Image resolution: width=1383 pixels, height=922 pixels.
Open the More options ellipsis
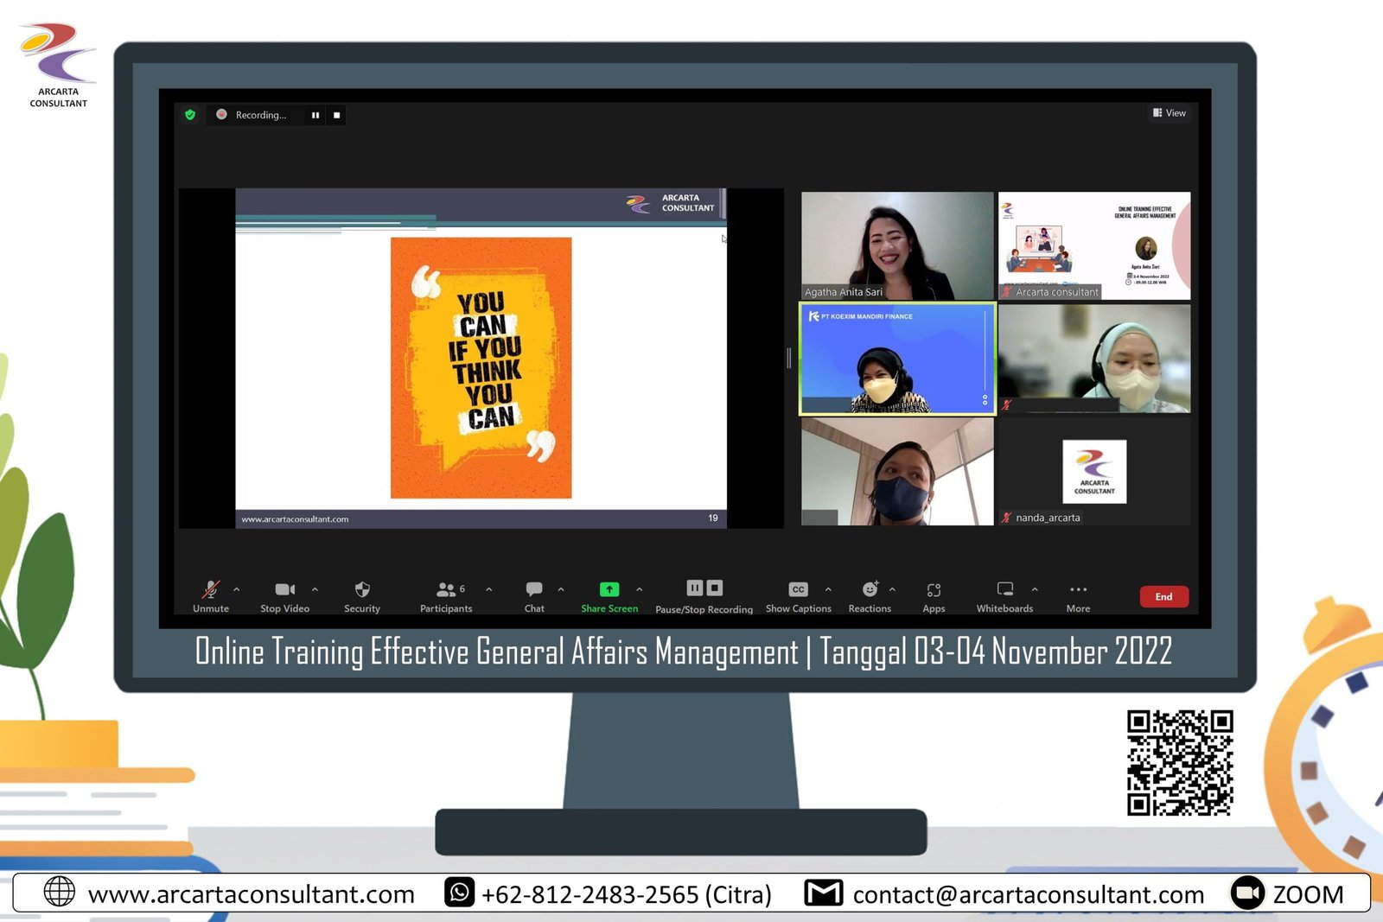[x=1078, y=590]
